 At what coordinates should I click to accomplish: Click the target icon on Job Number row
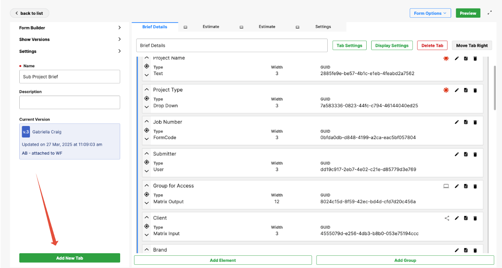[x=147, y=130]
